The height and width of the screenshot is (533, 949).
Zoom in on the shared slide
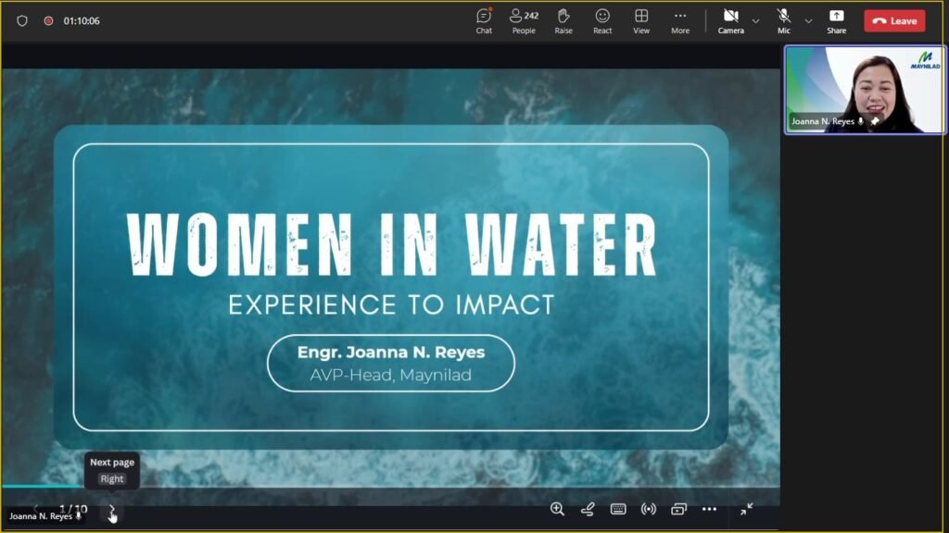(x=557, y=509)
